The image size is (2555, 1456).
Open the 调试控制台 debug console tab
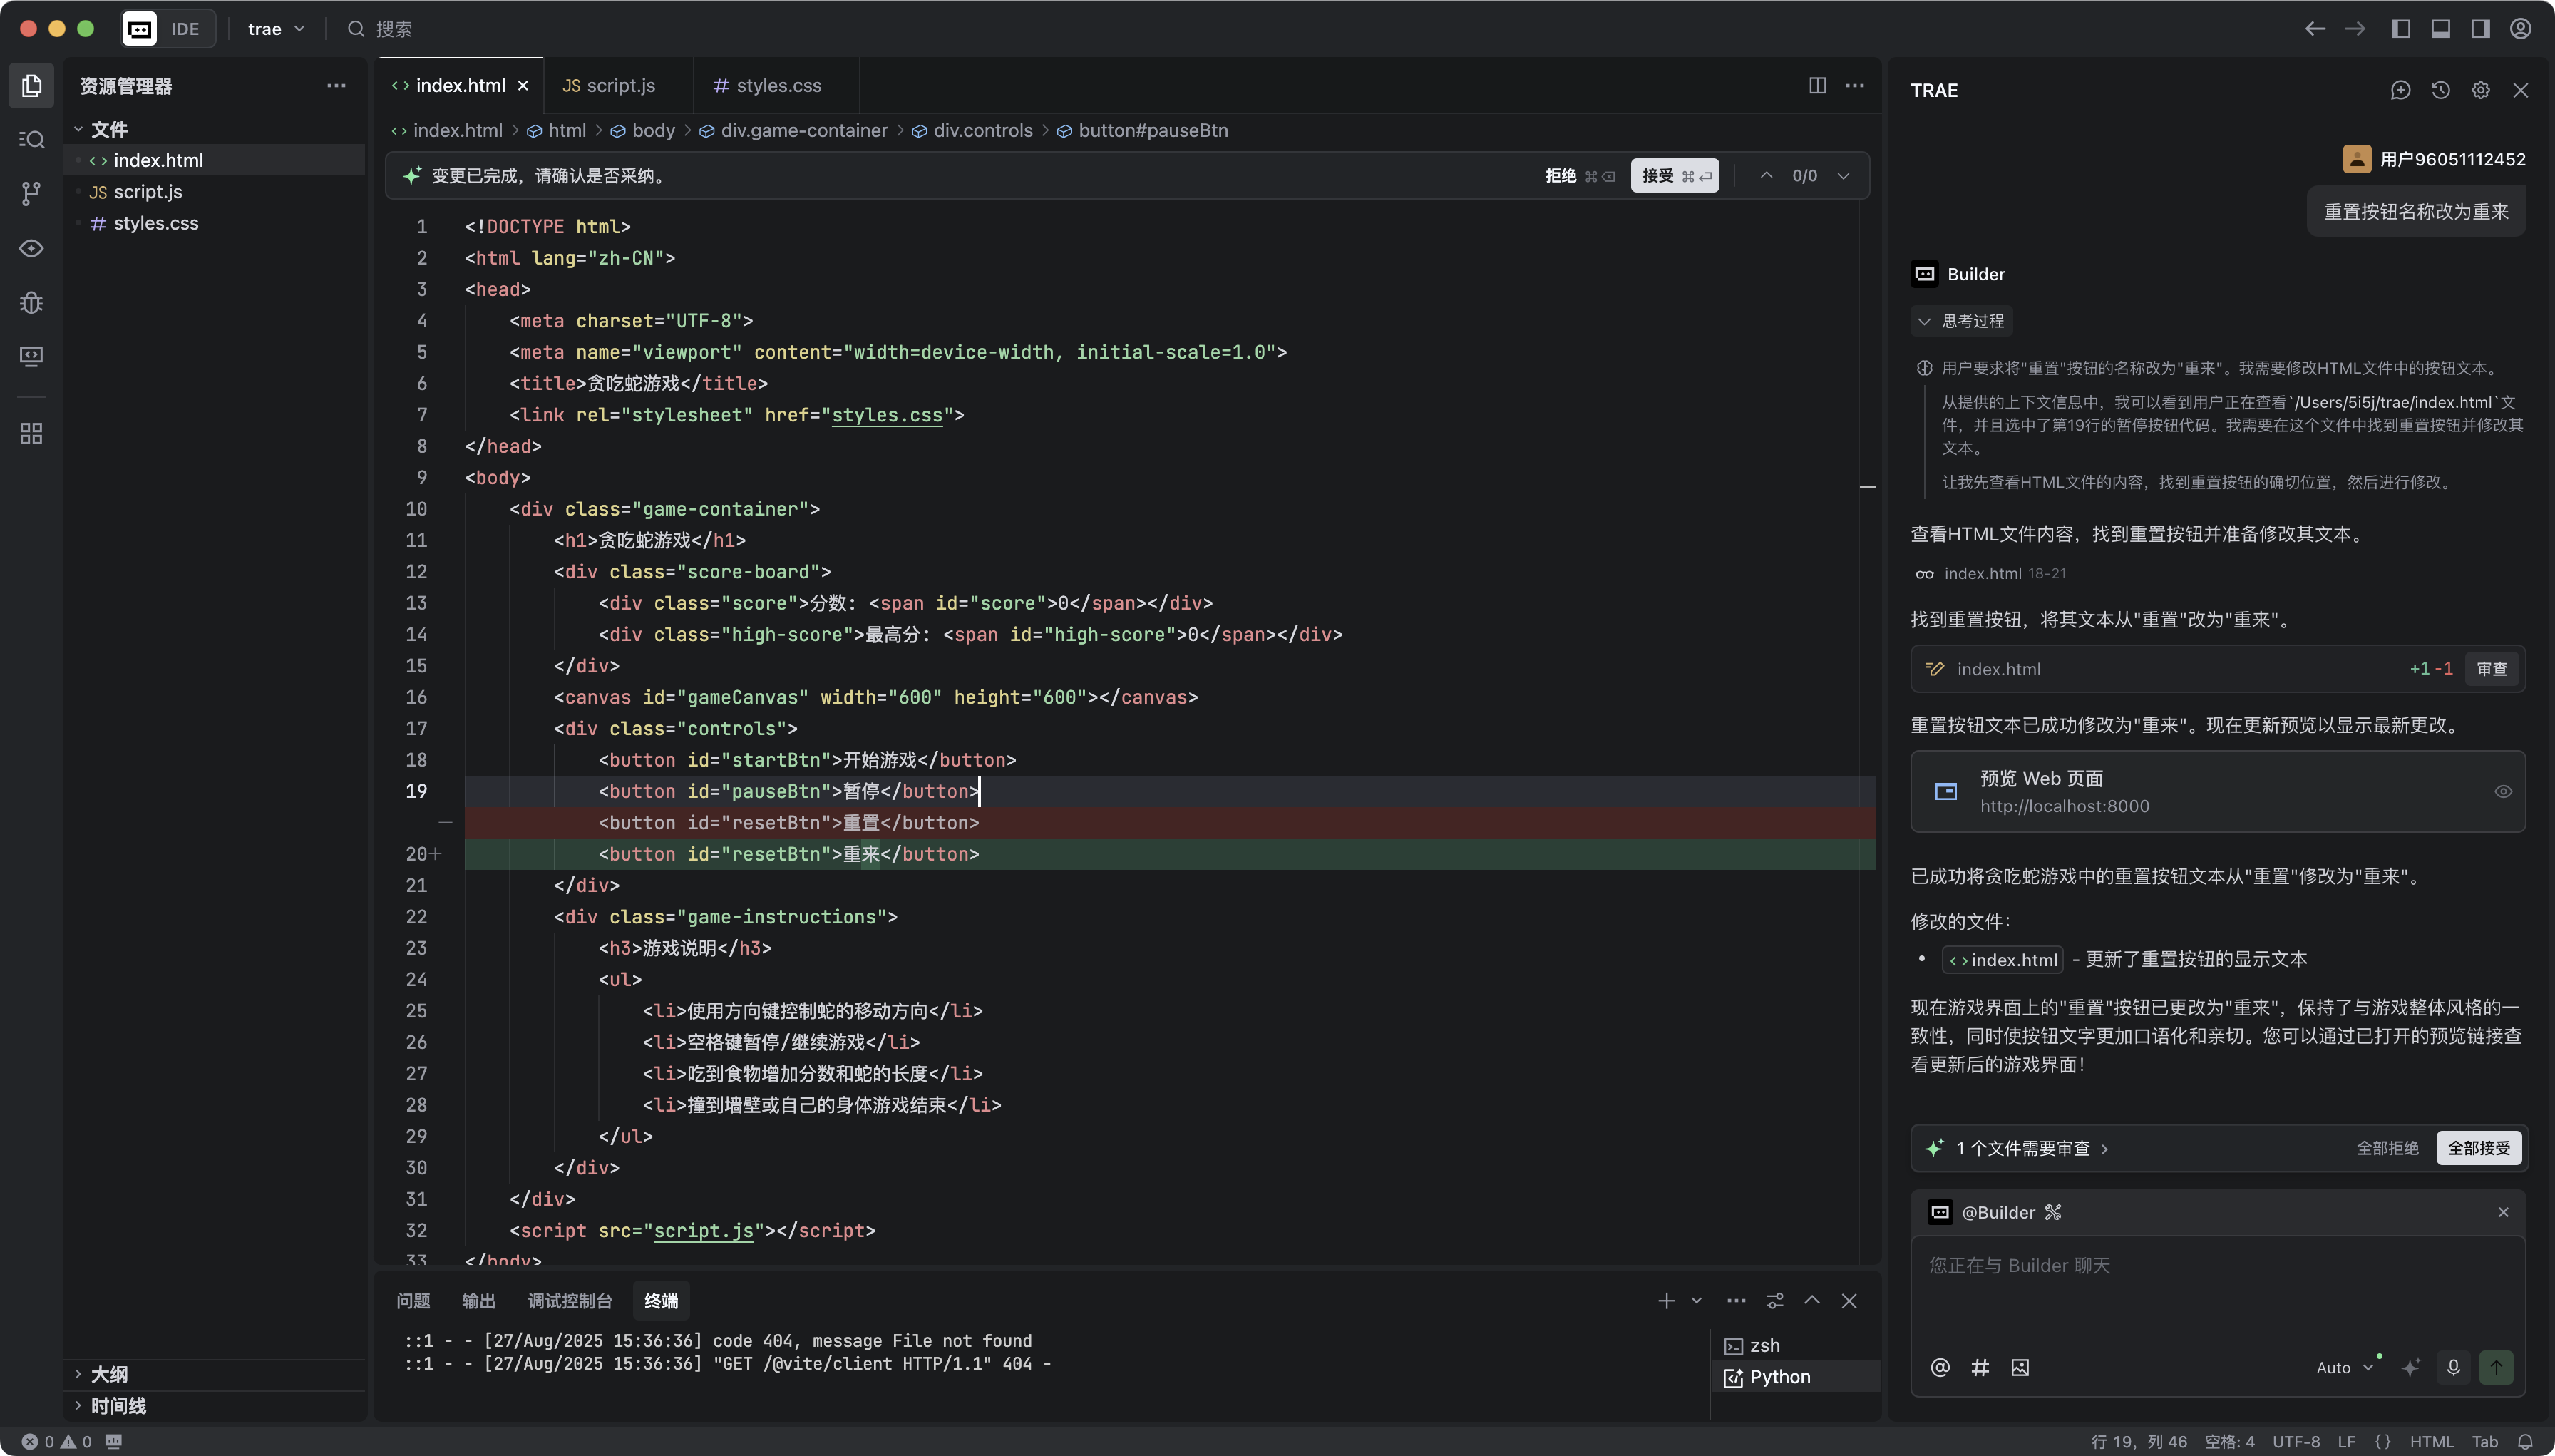[x=570, y=1300]
